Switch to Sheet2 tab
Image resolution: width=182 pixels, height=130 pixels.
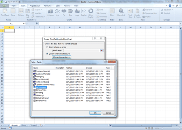coord(24,125)
